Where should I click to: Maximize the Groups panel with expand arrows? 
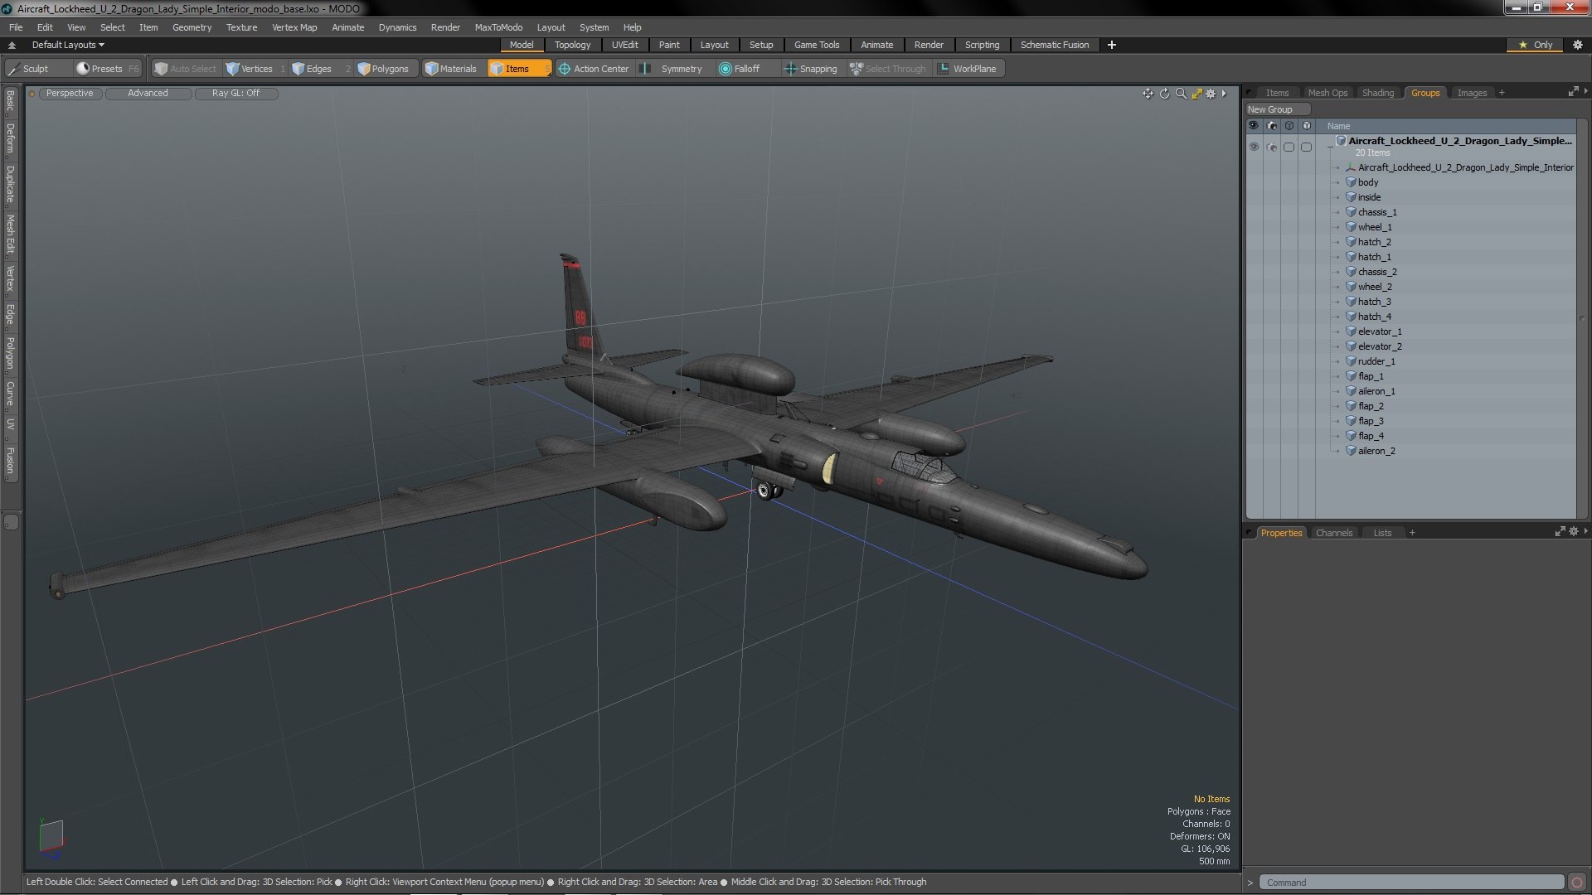click(x=1573, y=92)
